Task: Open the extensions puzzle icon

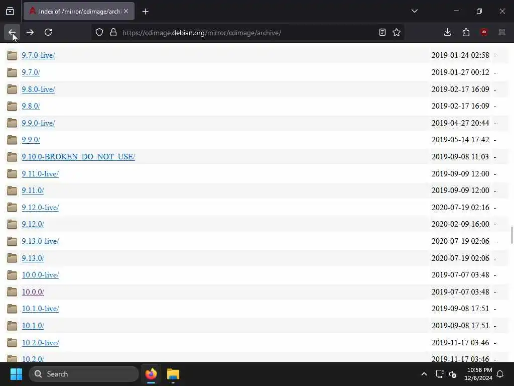Action: pyautogui.click(x=466, y=32)
